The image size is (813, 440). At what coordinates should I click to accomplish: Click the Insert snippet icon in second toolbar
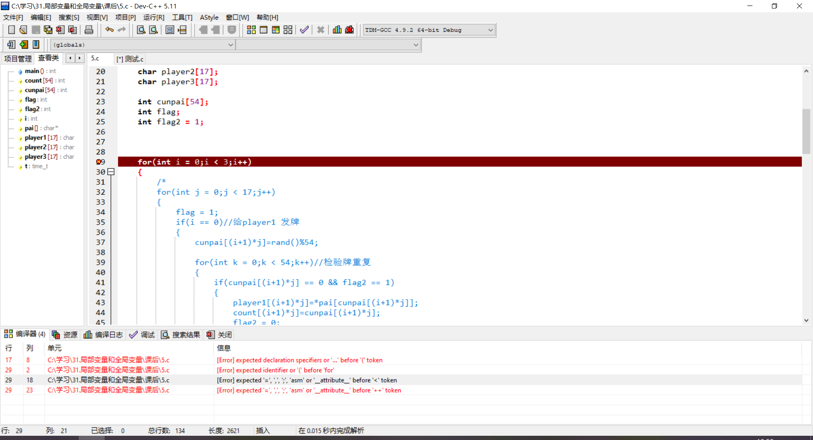coord(11,44)
